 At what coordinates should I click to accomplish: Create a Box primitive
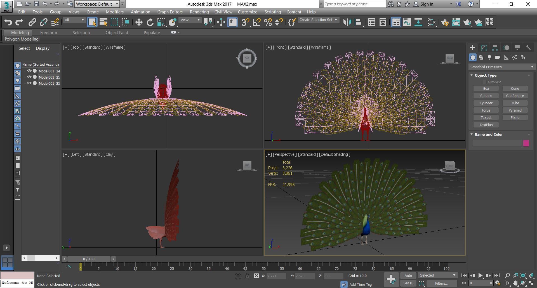[x=486, y=88]
